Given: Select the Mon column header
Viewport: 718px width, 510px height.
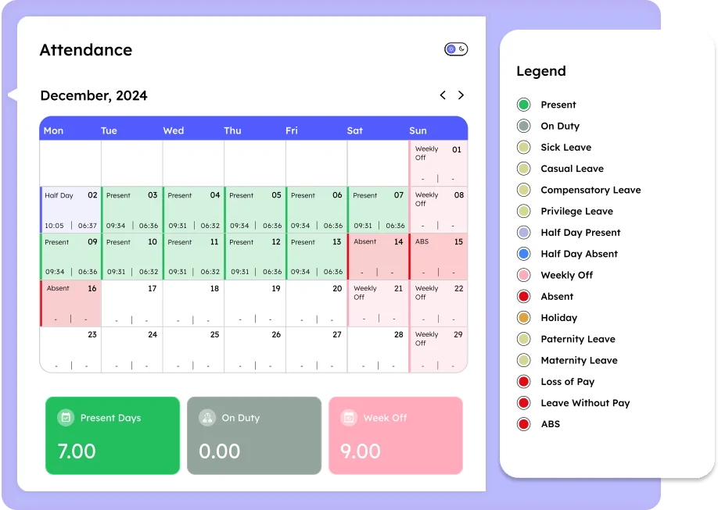Looking at the screenshot, I should coord(53,130).
